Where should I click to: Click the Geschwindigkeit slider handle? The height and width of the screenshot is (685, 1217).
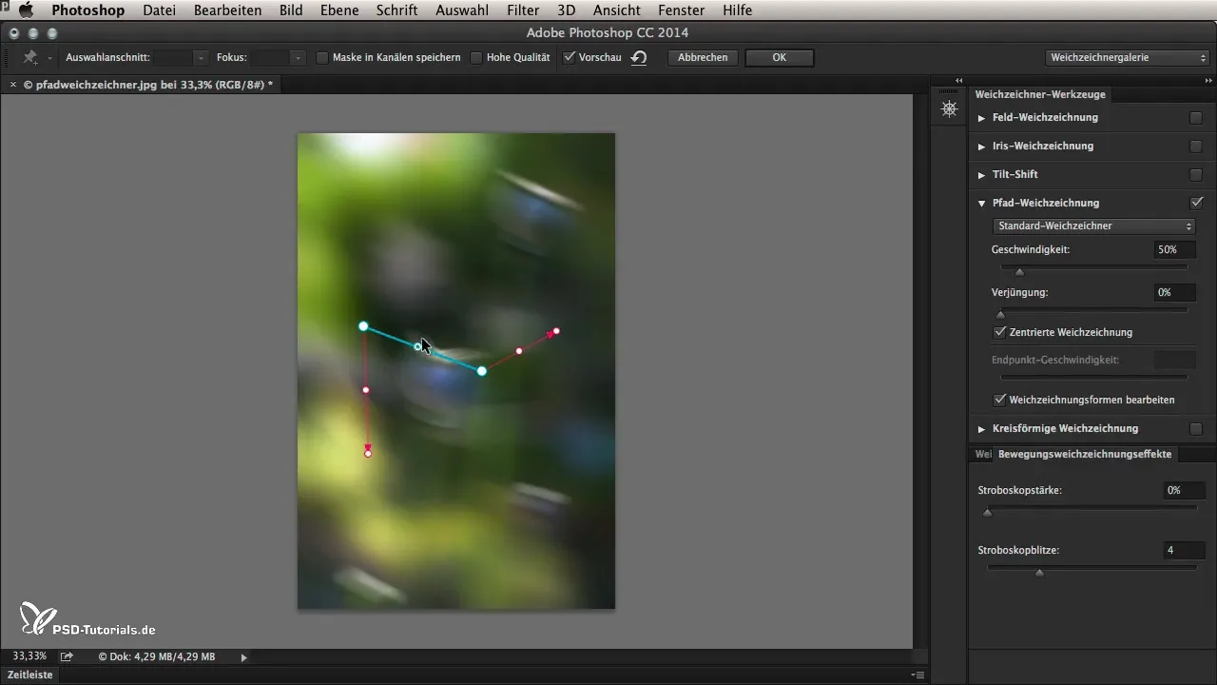point(1019,271)
